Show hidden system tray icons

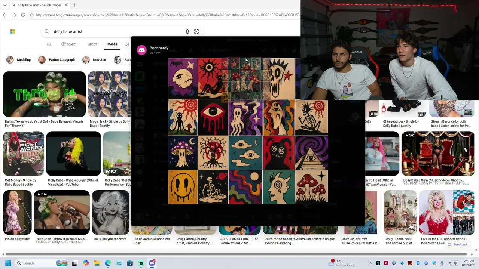[x=370, y=263]
